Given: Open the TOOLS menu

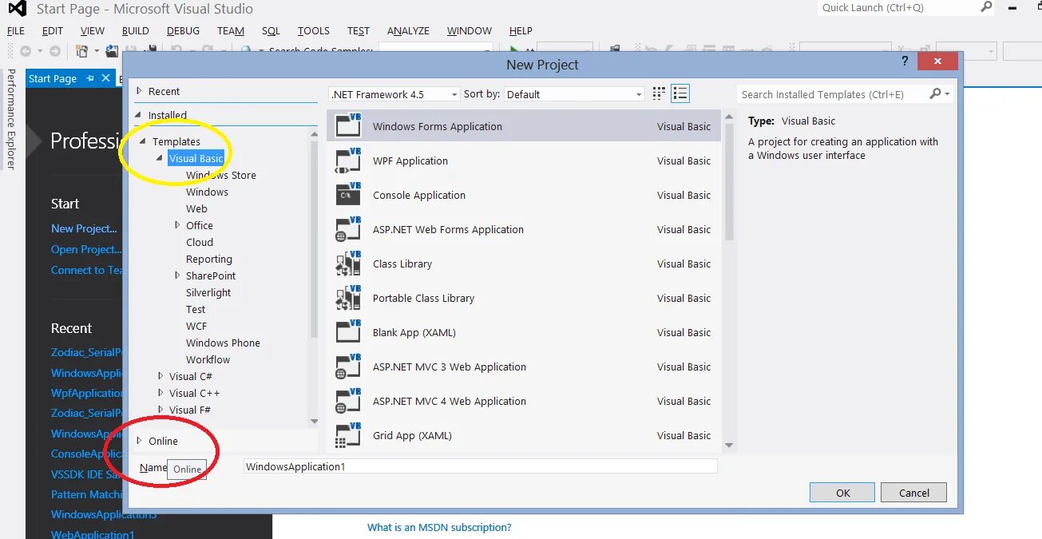Looking at the screenshot, I should (314, 30).
